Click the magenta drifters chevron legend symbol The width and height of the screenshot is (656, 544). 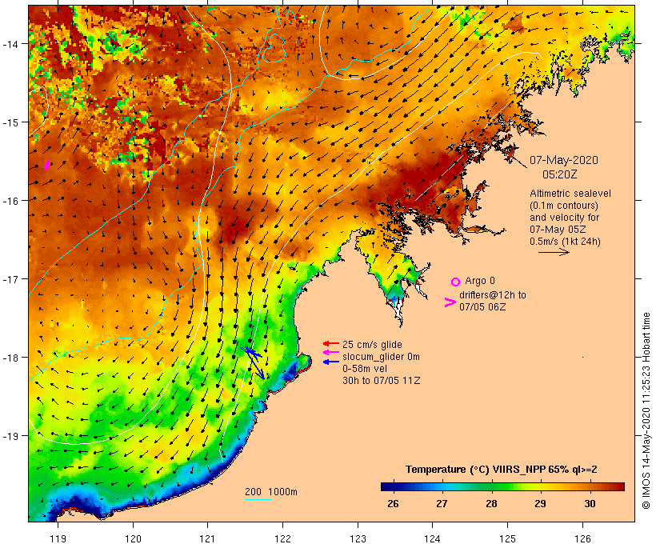450,302
